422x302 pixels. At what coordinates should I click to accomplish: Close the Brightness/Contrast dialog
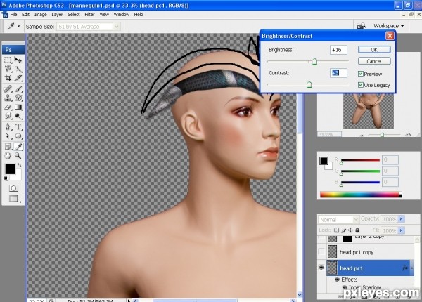(x=390, y=36)
